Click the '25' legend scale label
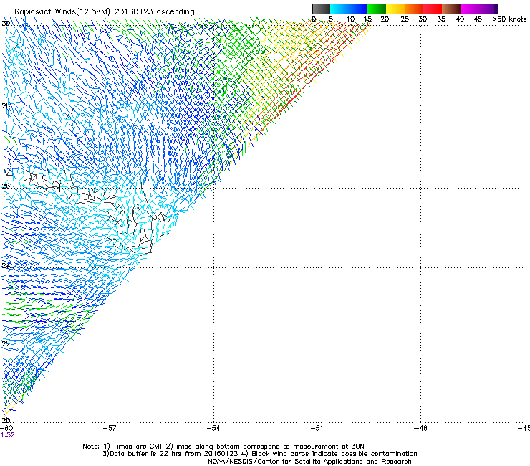The image size is (530, 466). pos(405,19)
